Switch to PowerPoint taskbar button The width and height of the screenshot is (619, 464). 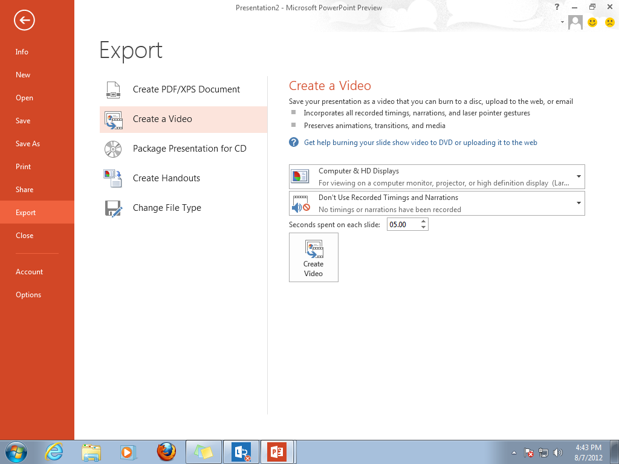pyautogui.click(x=277, y=452)
